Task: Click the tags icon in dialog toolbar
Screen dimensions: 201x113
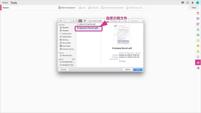Action: point(126,21)
